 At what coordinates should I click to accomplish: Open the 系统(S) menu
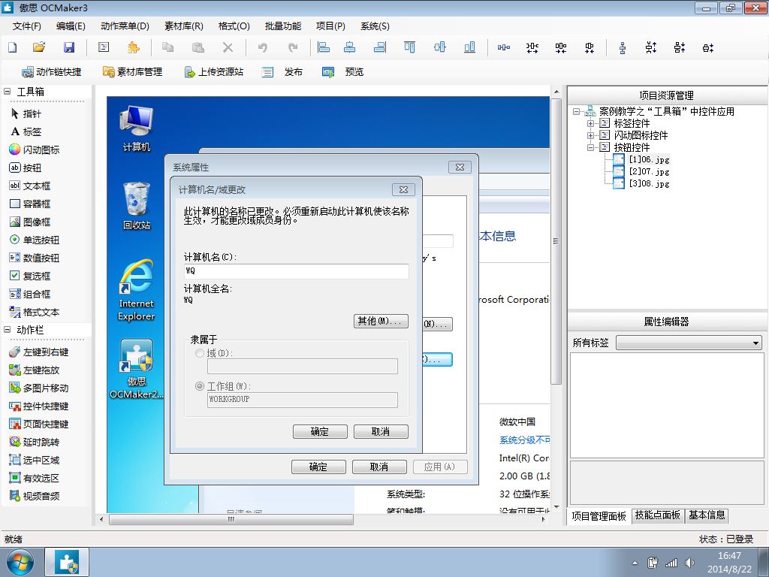375,26
